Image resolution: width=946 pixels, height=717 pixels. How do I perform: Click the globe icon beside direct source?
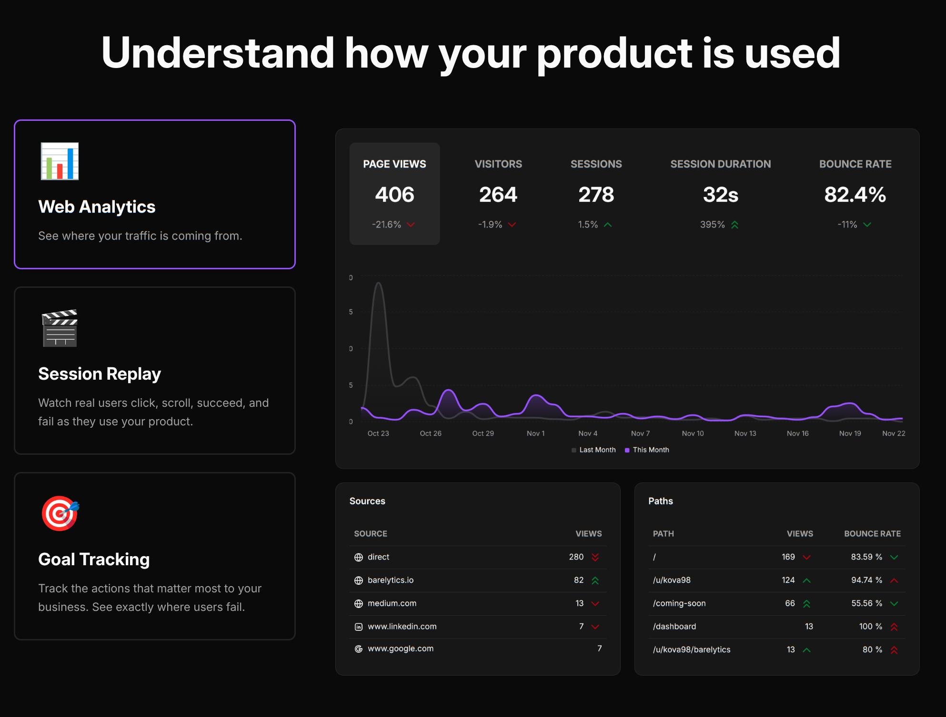[x=359, y=557]
